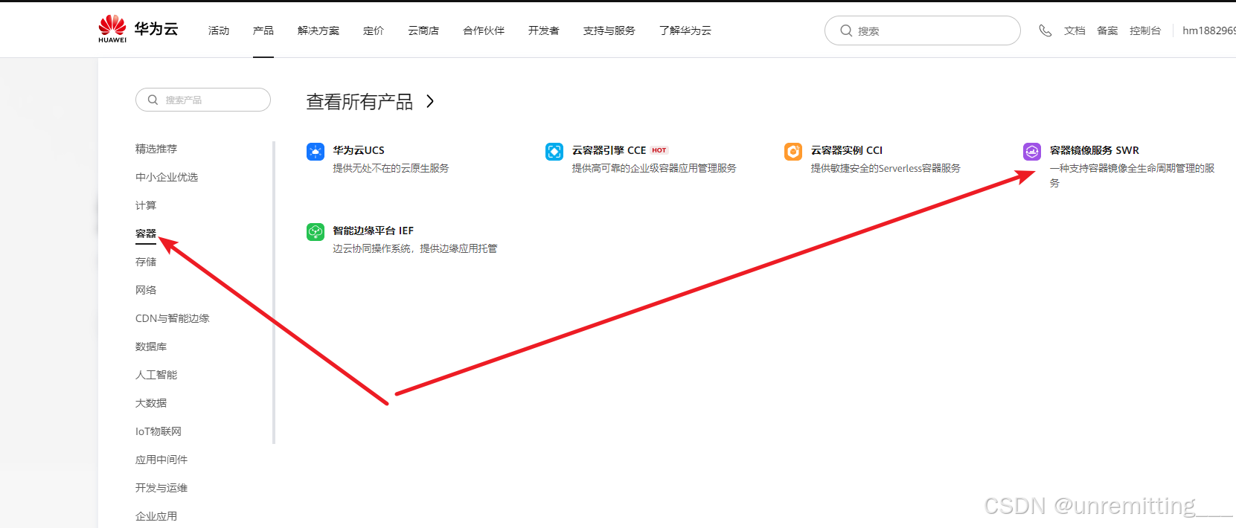Open the 活动 menu
Viewport: 1236px width, 528px height.
tap(219, 30)
